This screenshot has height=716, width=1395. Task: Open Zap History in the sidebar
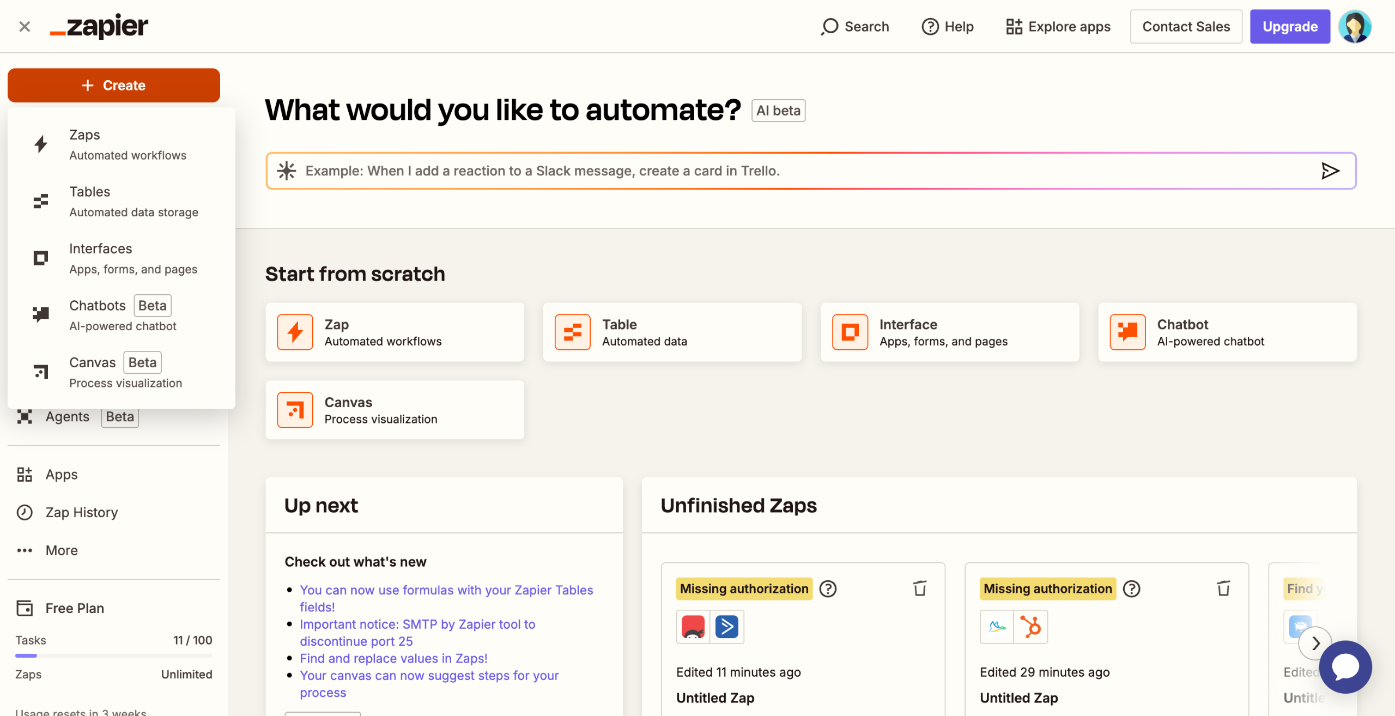(81, 512)
